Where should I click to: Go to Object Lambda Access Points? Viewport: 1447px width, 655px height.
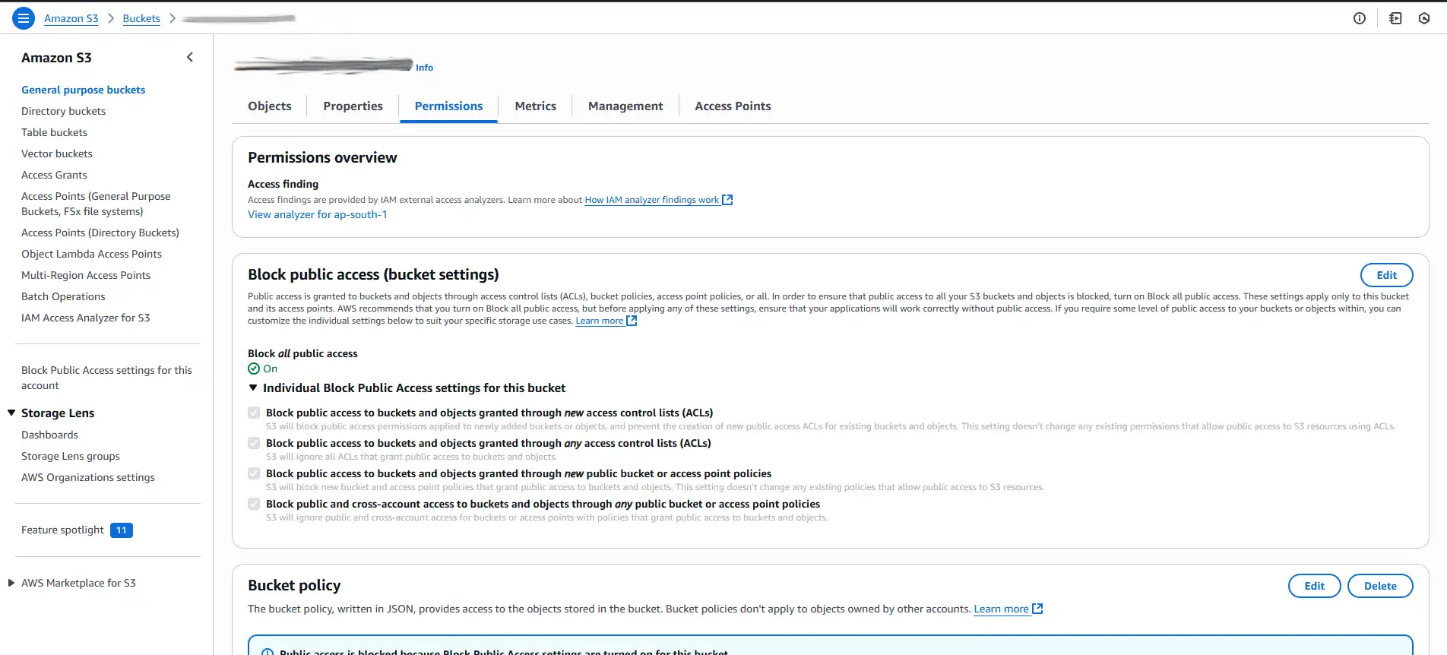click(x=92, y=254)
